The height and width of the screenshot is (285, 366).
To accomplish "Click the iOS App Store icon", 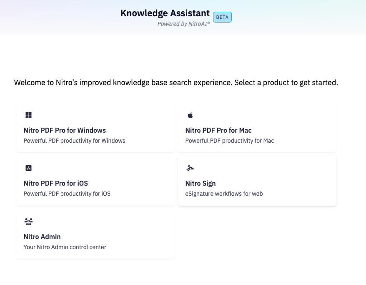I will (28, 168).
